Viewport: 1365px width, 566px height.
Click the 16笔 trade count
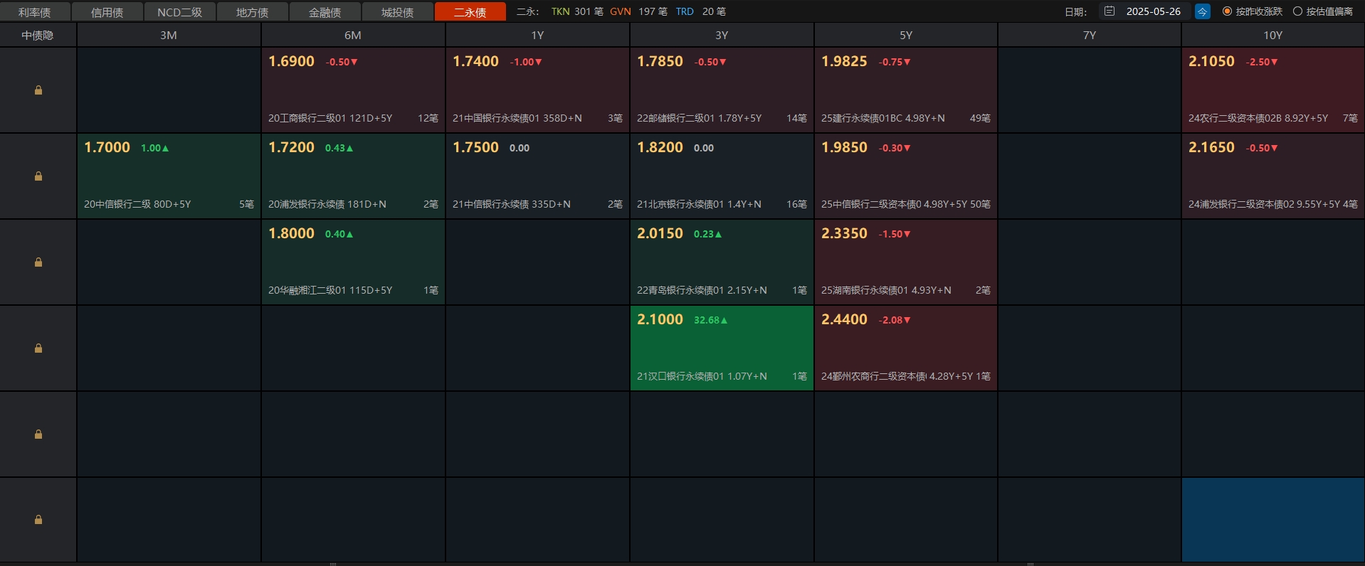click(x=796, y=204)
